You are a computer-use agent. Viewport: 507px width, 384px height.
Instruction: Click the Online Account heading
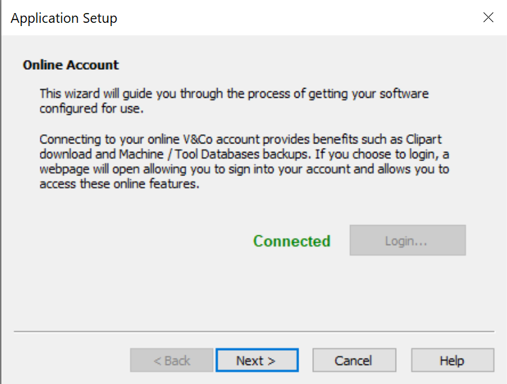(71, 65)
